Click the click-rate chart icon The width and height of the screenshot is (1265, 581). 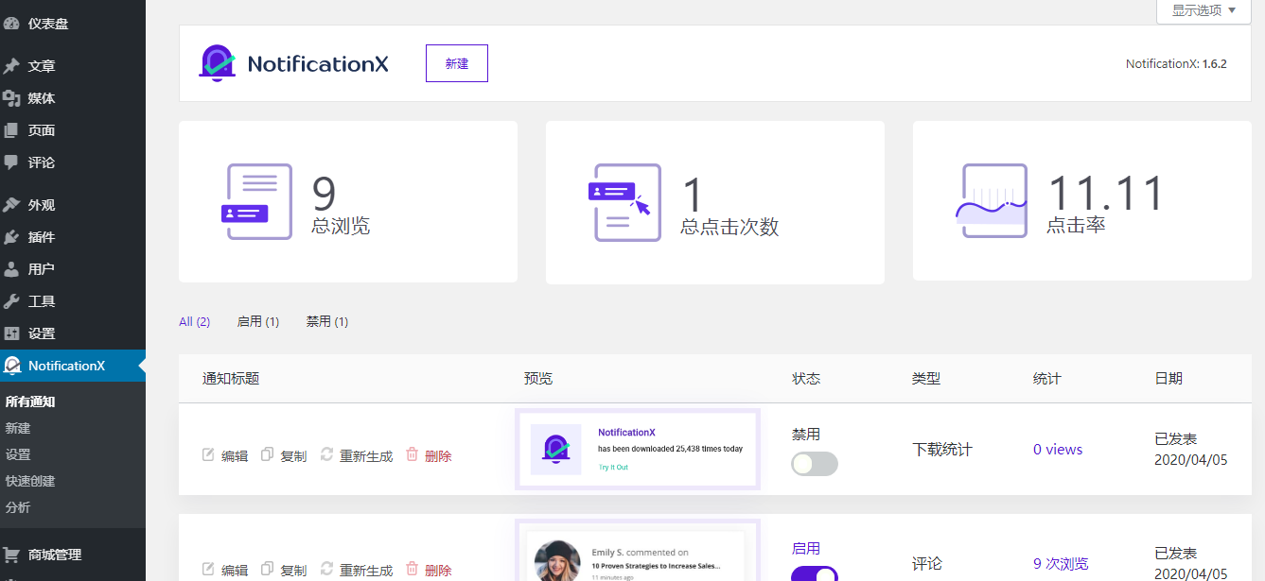[992, 201]
